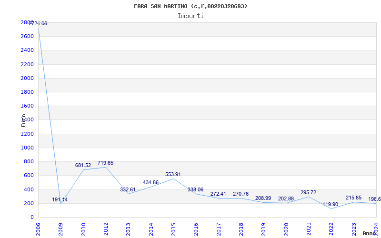This screenshot has width=381, height=238.
Task: Click the 2010 x-axis year label
Action: click(x=83, y=229)
